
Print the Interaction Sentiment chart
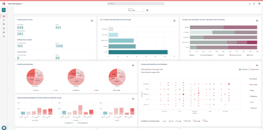click(x=257, y=21)
